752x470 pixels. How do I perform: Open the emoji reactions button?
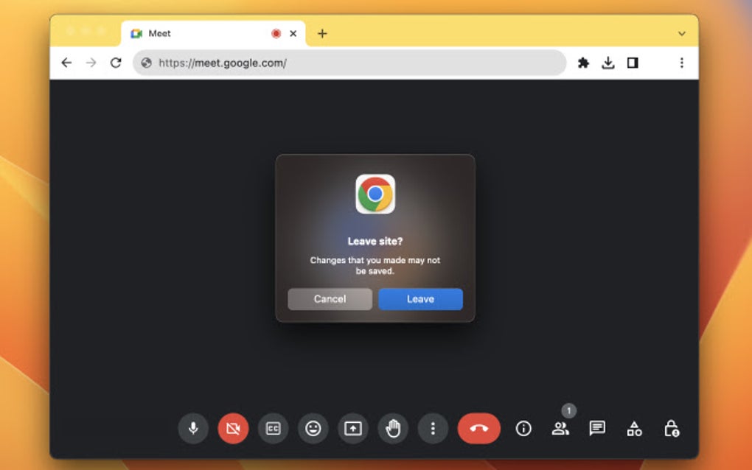coord(313,428)
